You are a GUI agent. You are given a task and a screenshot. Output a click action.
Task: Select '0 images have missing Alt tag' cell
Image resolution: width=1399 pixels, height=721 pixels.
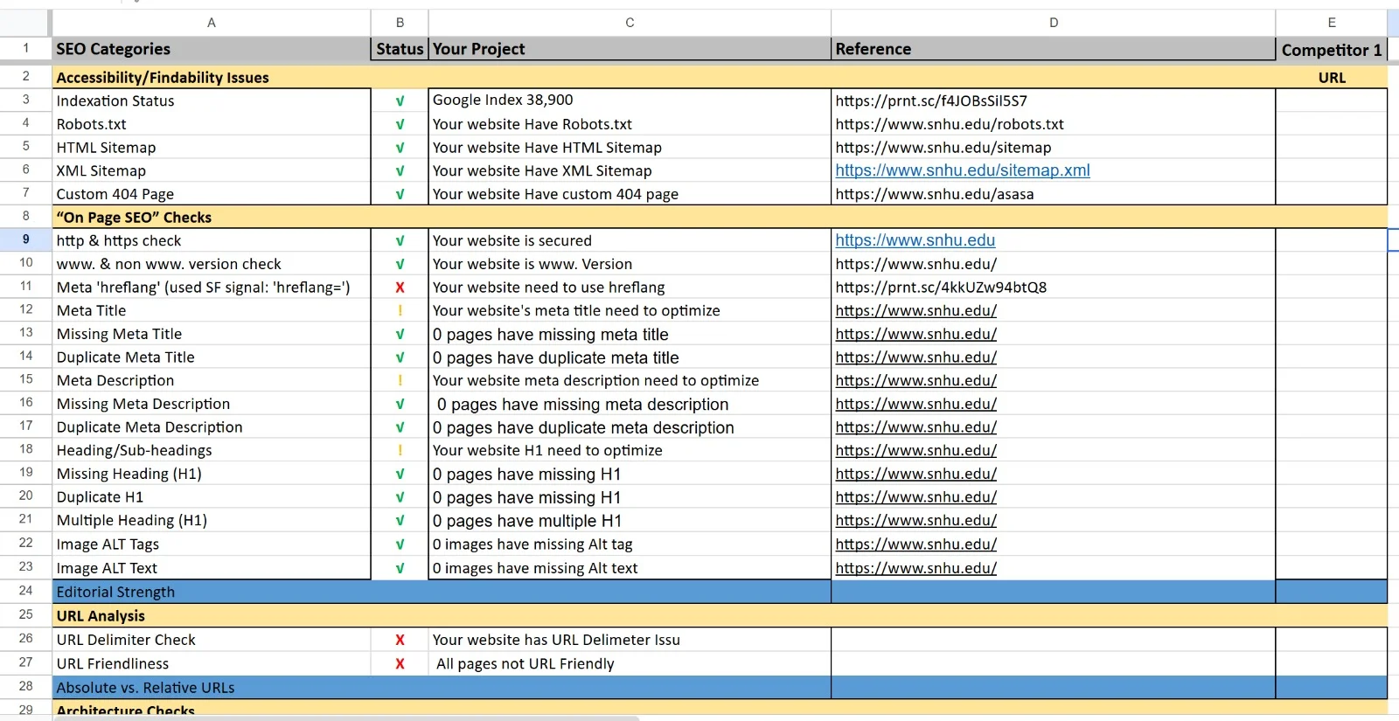pos(630,544)
